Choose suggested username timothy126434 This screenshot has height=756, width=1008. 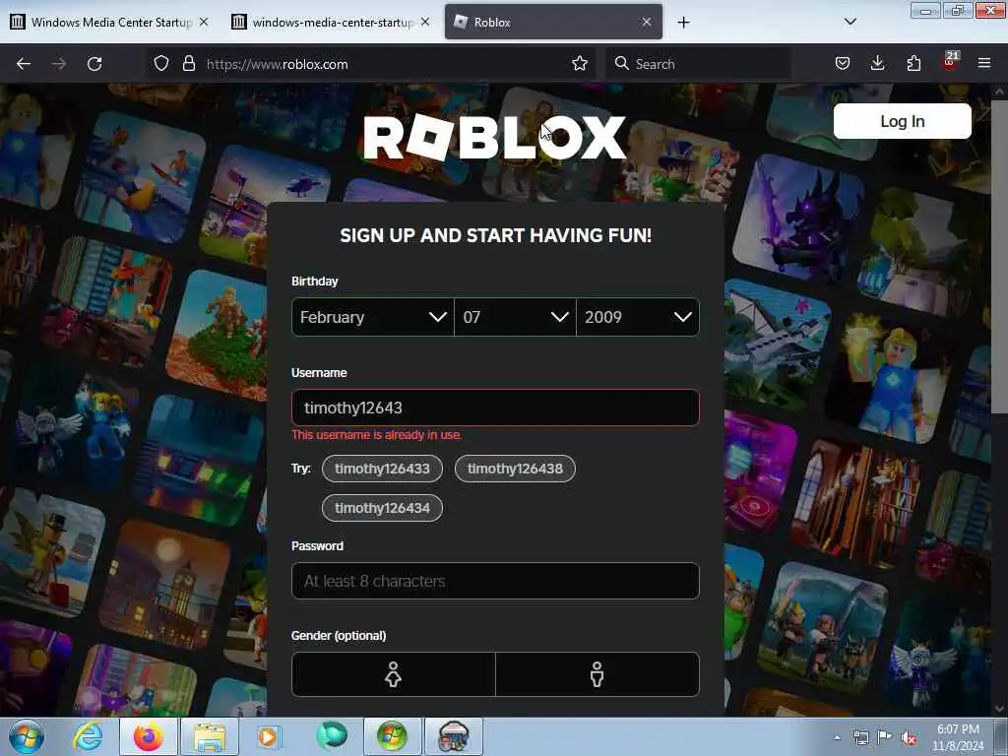click(382, 508)
